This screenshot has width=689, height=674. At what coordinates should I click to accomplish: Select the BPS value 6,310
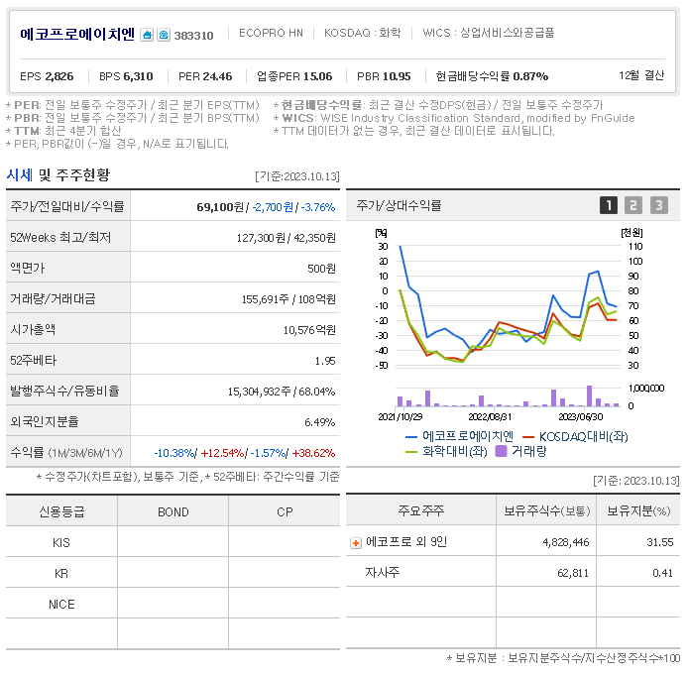click(x=139, y=76)
